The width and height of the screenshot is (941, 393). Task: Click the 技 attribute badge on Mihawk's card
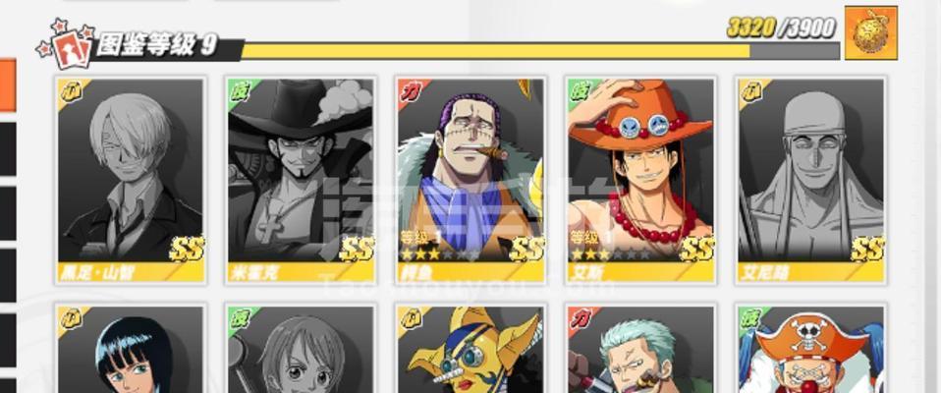[241, 92]
